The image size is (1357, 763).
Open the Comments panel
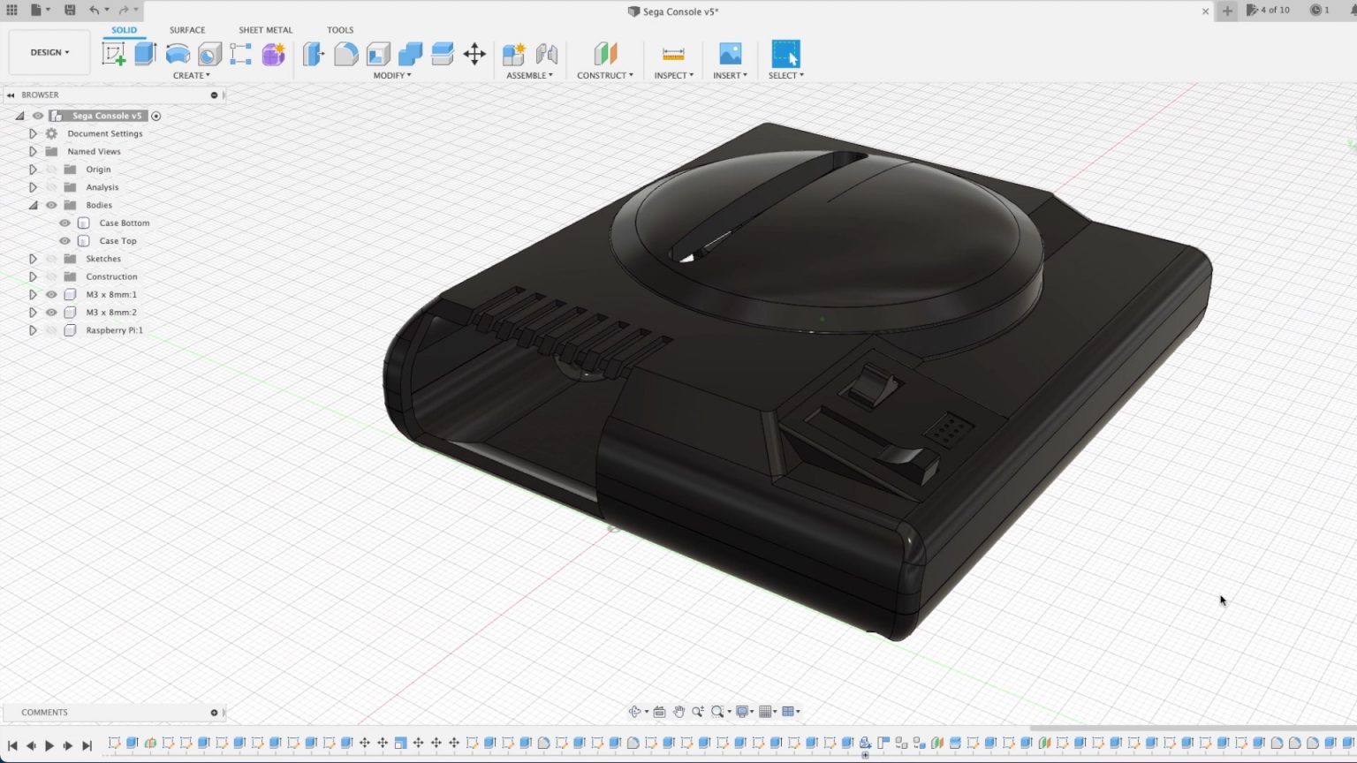click(44, 712)
